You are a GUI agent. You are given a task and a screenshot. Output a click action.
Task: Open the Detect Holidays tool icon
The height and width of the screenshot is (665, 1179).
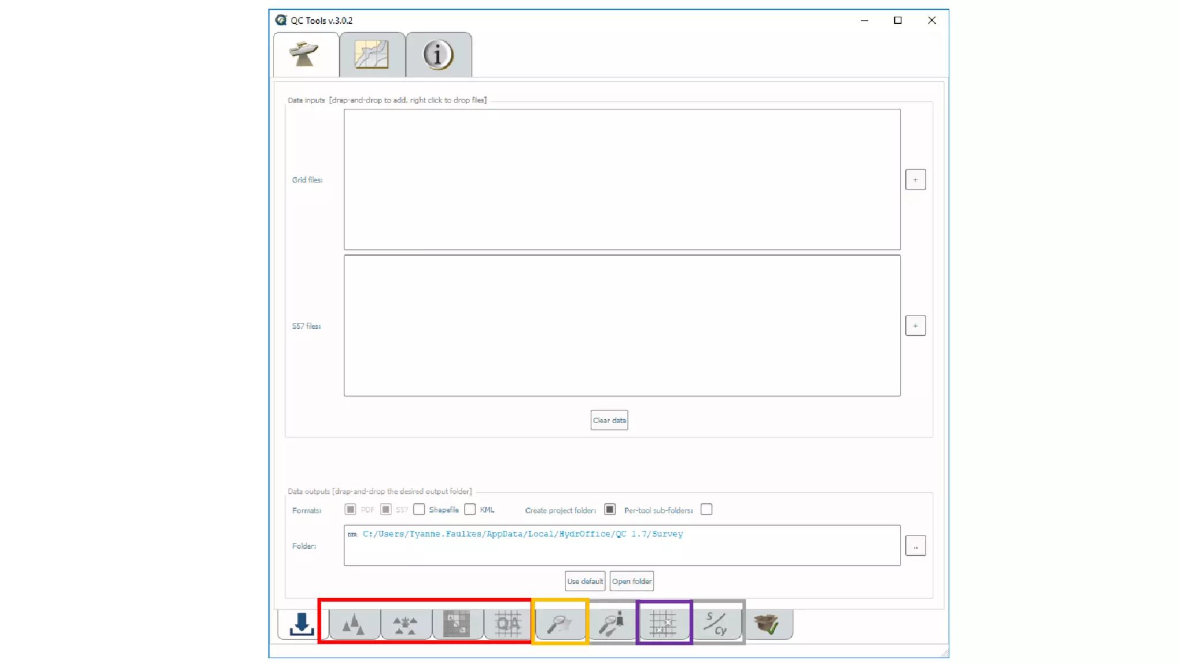(x=457, y=624)
